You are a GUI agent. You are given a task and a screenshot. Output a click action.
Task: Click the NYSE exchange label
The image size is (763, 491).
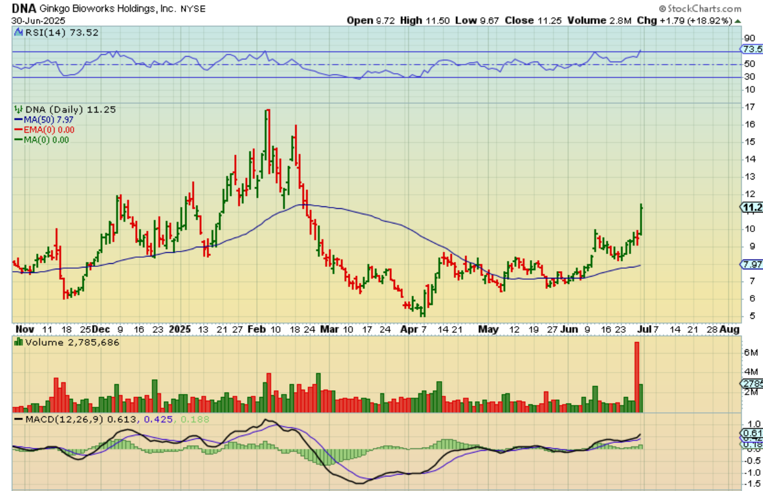pyautogui.click(x=194, y=9)
